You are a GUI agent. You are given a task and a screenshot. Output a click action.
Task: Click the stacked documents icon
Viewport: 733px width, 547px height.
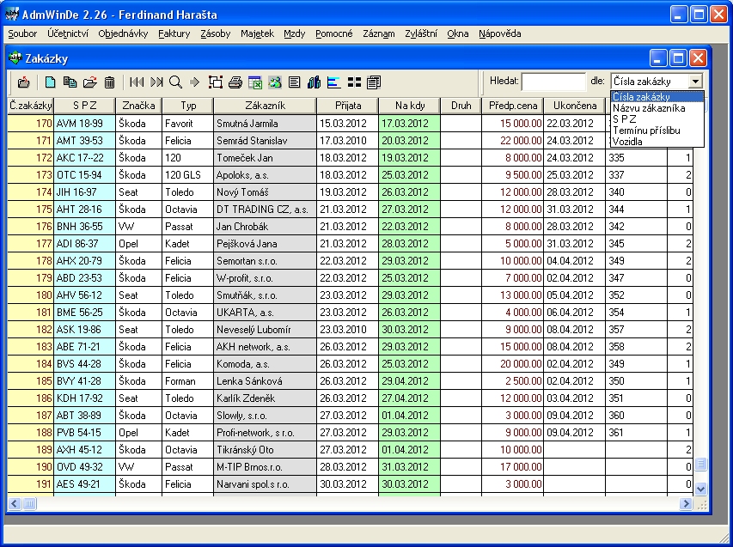[374, 82]
